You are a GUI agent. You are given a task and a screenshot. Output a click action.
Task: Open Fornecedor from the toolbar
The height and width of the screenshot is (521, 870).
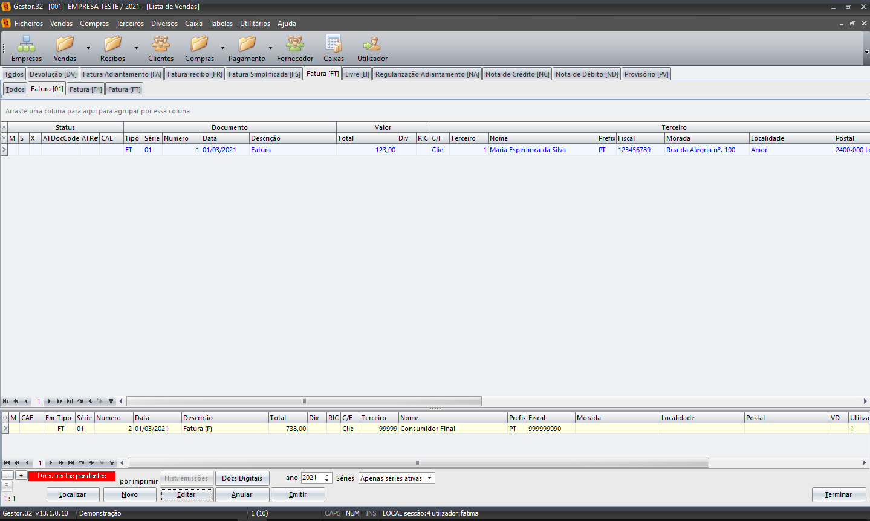tap(295, 44)
